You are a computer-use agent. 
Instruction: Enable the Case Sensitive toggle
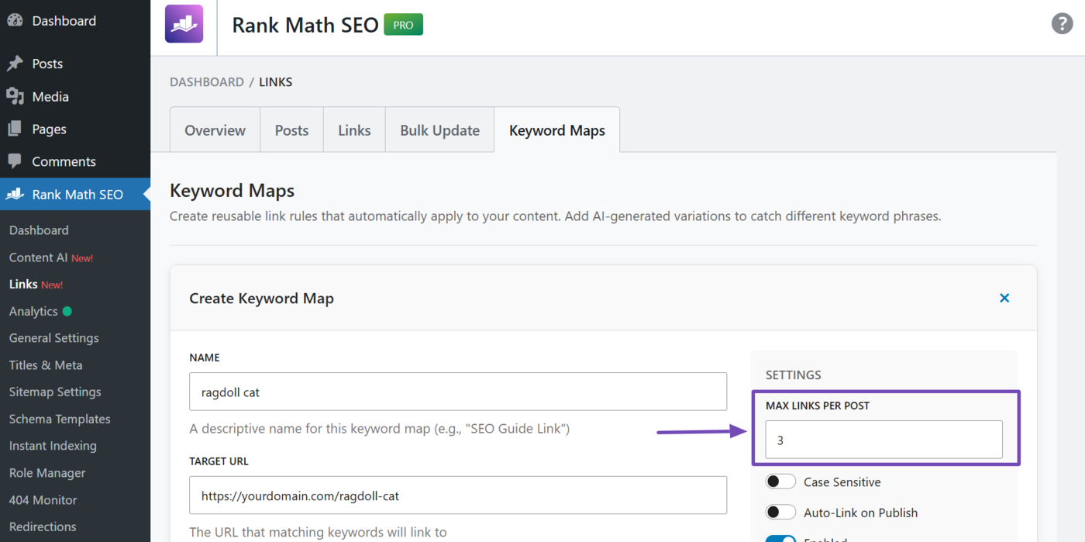coord(780,481)
